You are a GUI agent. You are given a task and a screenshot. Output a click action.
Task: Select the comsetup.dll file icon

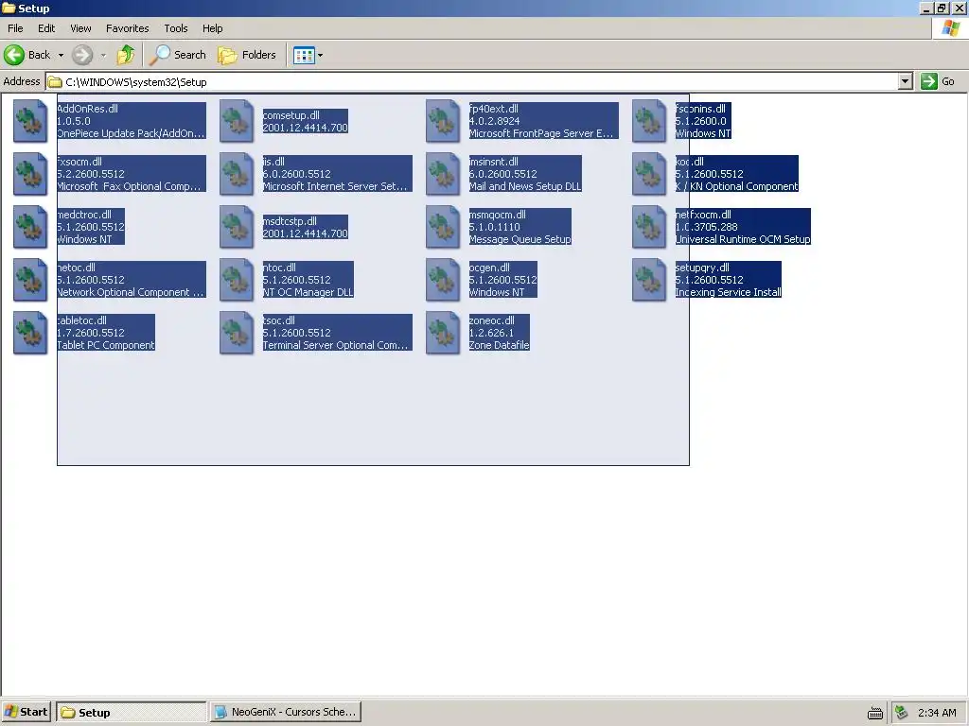click(237, 121)
